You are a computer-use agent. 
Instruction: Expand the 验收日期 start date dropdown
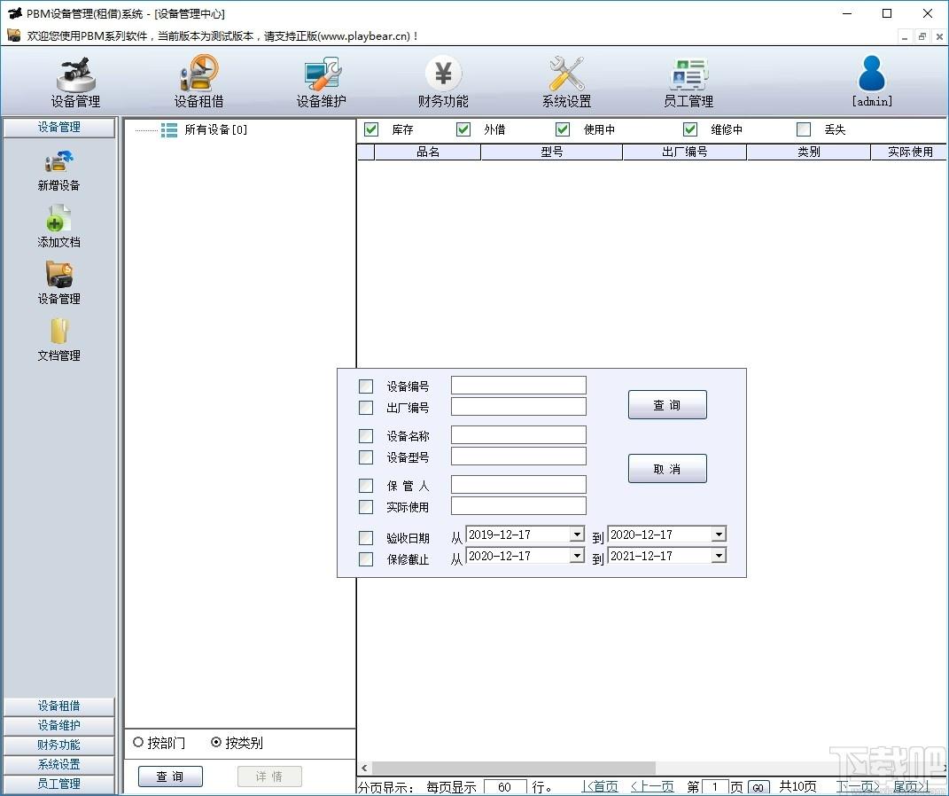point(577,535)
